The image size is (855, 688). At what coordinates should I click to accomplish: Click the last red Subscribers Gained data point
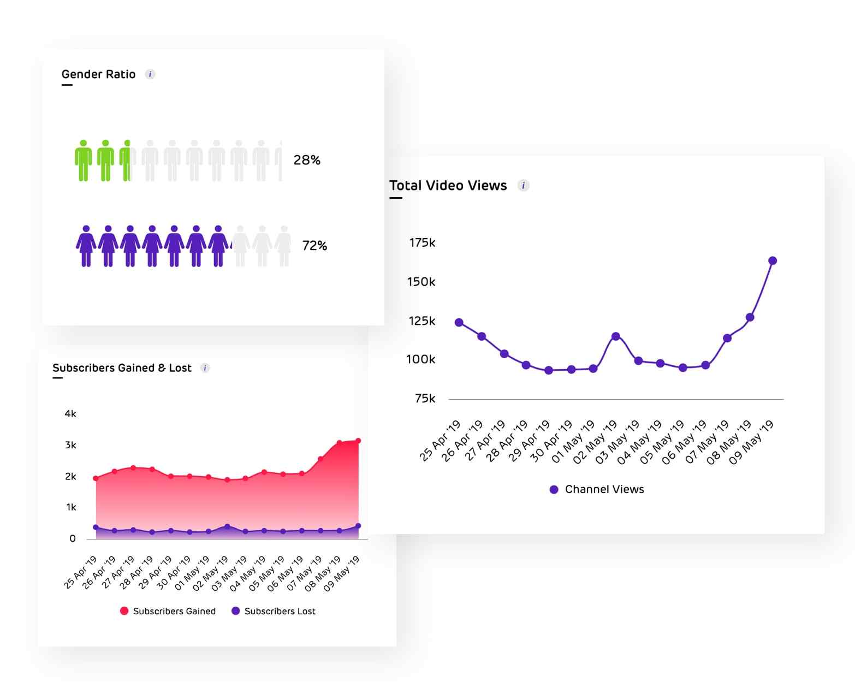358,441
